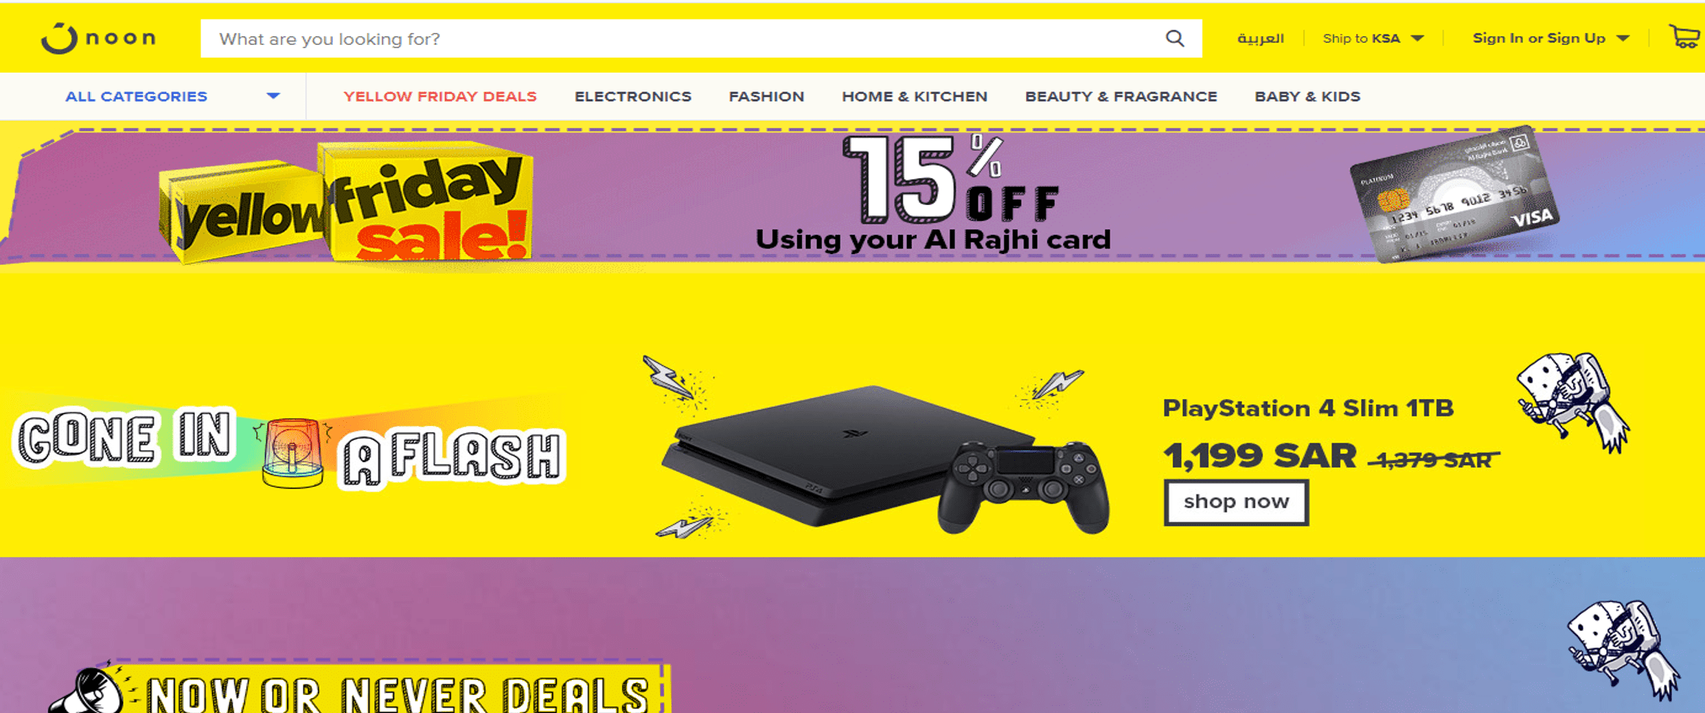Go to Fashion category
The height and width of the screenshot is (713, 1705).
tap(767, 96)
